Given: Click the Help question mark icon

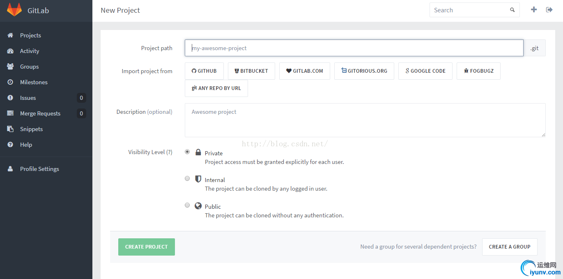Looking at the screenshot, I should coord(11,145).
